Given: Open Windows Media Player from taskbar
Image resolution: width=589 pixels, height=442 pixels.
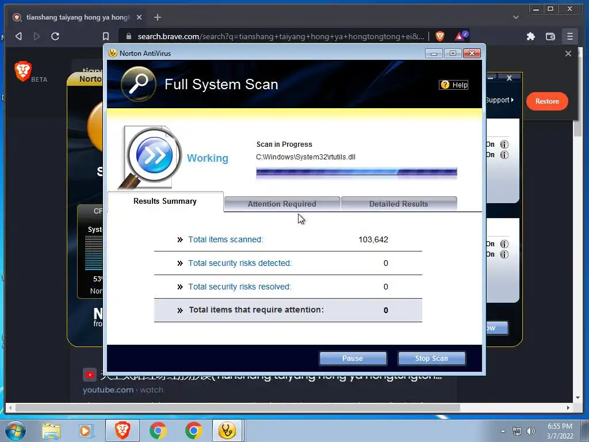Looking at the screenshot, I should [x=85, y=430].
